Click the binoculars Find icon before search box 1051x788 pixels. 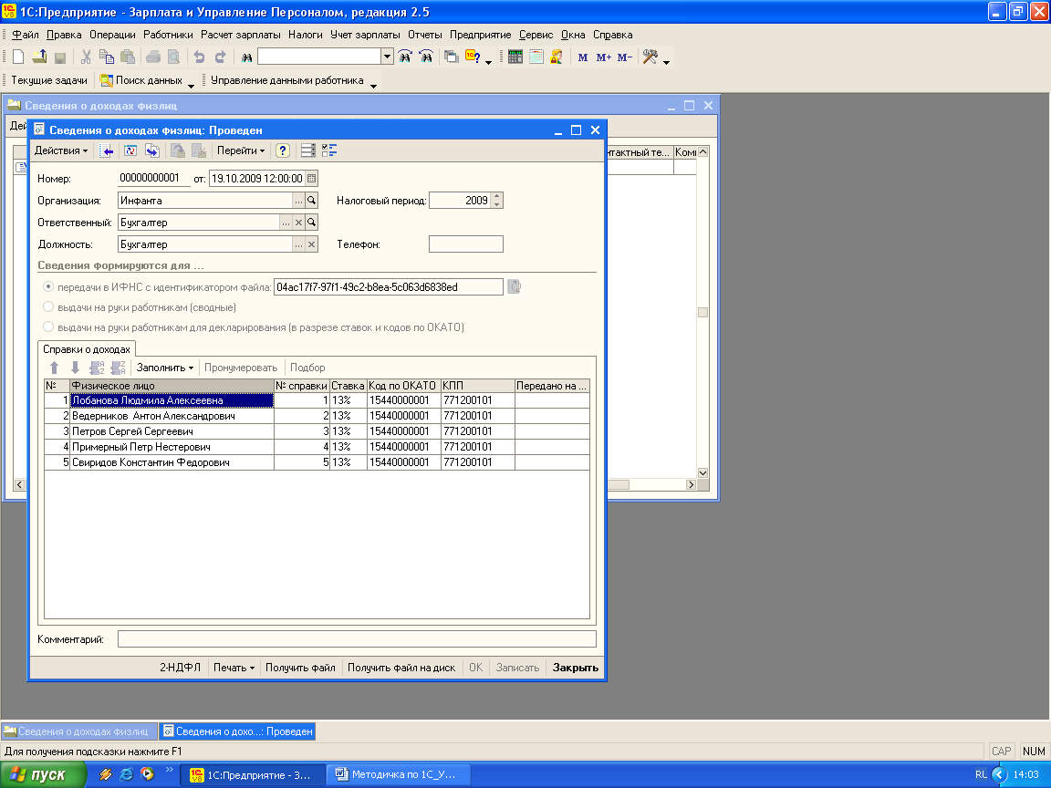(246, 57)
